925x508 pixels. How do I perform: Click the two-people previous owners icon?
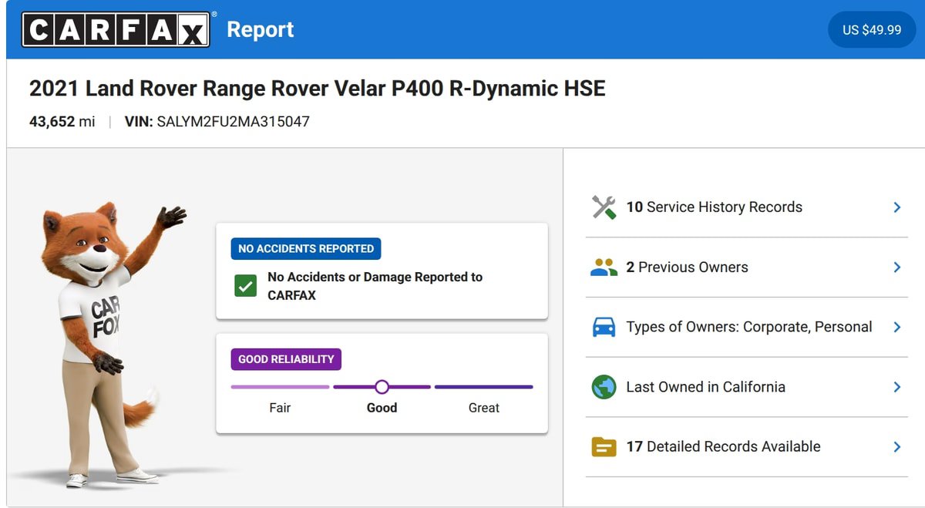point(604,267)
